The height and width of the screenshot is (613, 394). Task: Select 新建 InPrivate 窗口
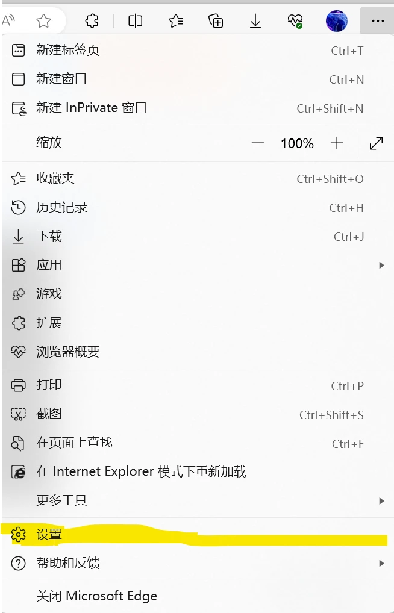pyautogui.click(x=198, y=108)
